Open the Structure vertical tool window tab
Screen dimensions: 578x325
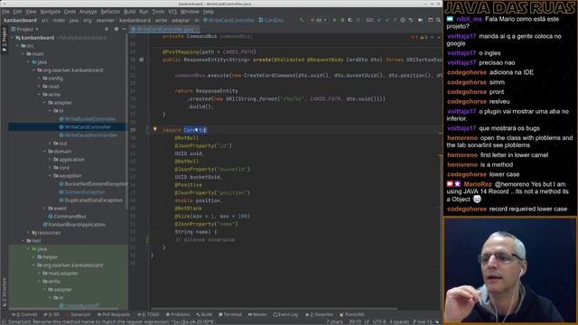[x=4, y=292]
